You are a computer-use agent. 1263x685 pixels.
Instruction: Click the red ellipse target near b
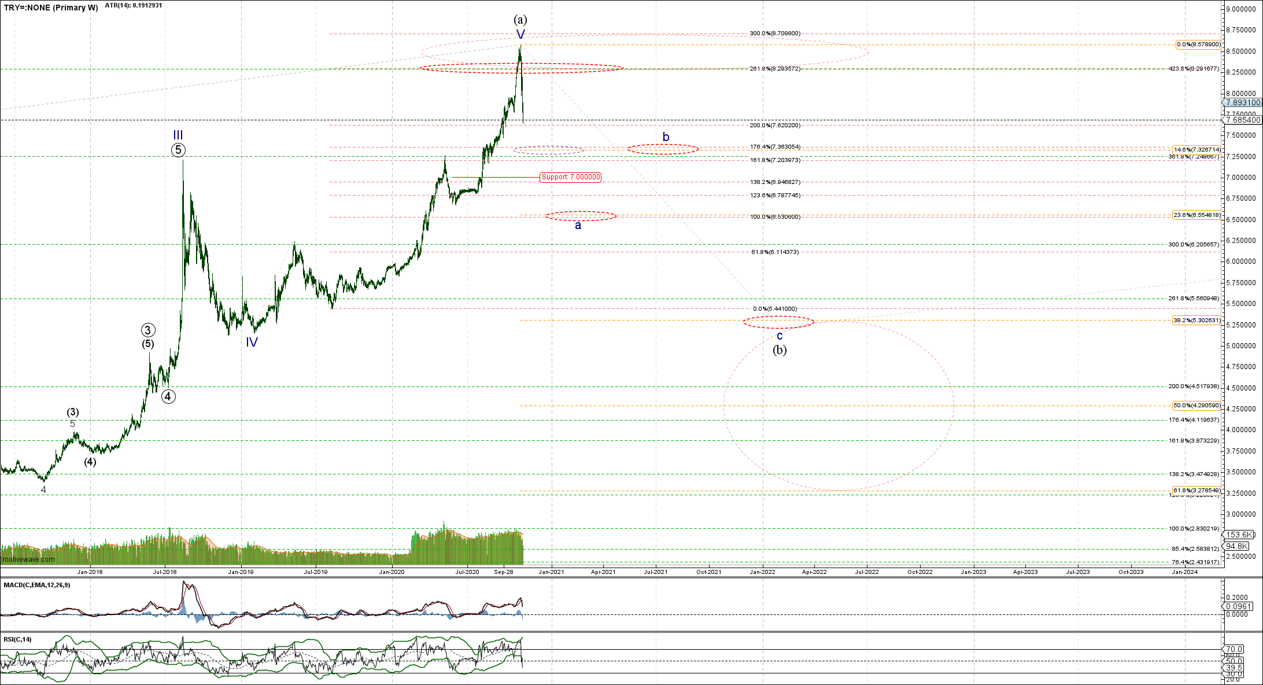coord(663,149)
